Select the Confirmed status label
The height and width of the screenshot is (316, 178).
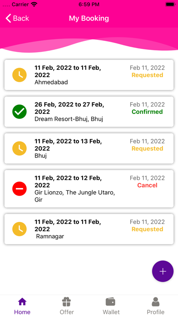tap(147, 112)
